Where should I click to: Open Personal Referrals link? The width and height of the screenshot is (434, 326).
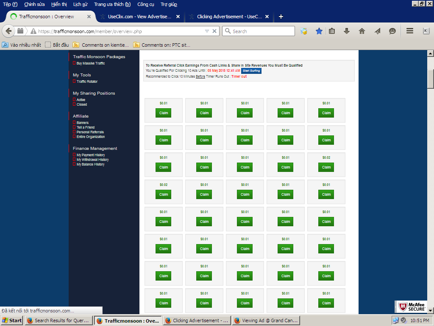[x=90, y=132]
